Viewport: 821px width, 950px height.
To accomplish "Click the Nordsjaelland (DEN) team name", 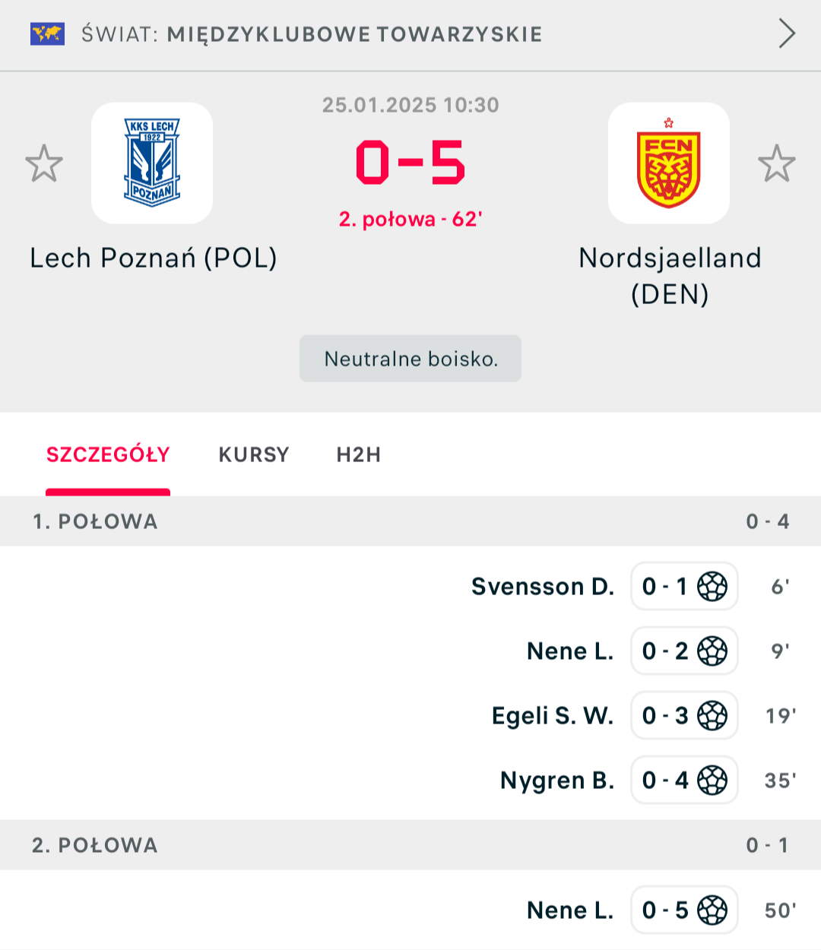I will tap(670, 275).
